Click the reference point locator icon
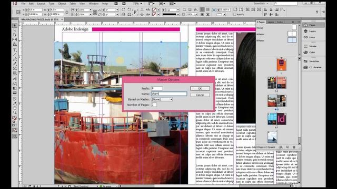This screenshot has height=189, width=337. pyautogui.click(x=18, y=12)
